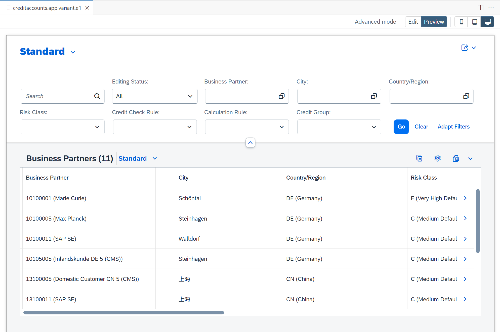Click the Business Partner column header
This screenshot has height=332, width=500.
(x=89, y=178)
